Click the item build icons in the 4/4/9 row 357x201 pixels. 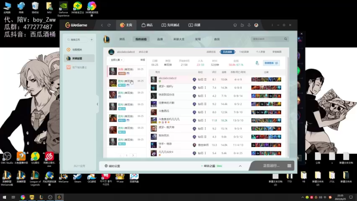coord(266,80)
